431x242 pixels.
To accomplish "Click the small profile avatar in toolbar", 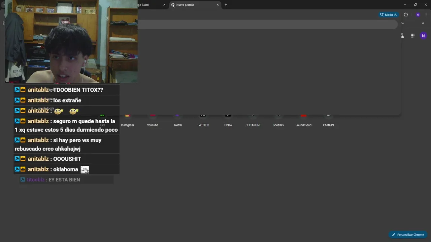I will pos(418,15).
